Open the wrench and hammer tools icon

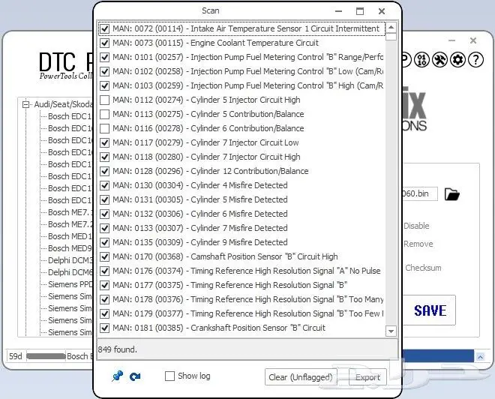point(440,60)
